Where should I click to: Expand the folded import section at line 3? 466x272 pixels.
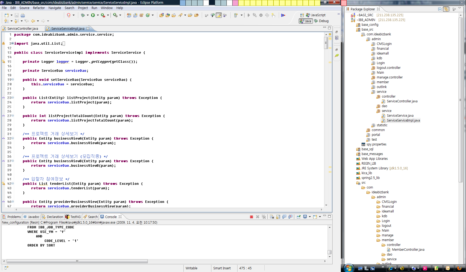coord(13,43)
